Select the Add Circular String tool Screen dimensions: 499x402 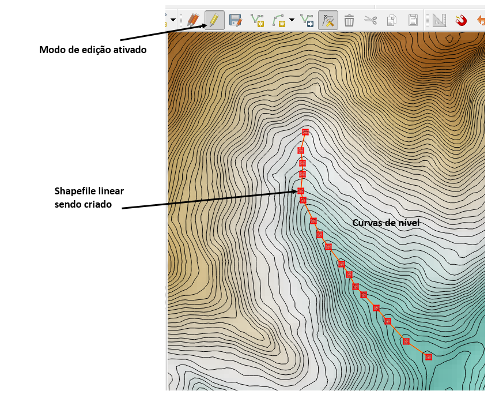point(279,21)
